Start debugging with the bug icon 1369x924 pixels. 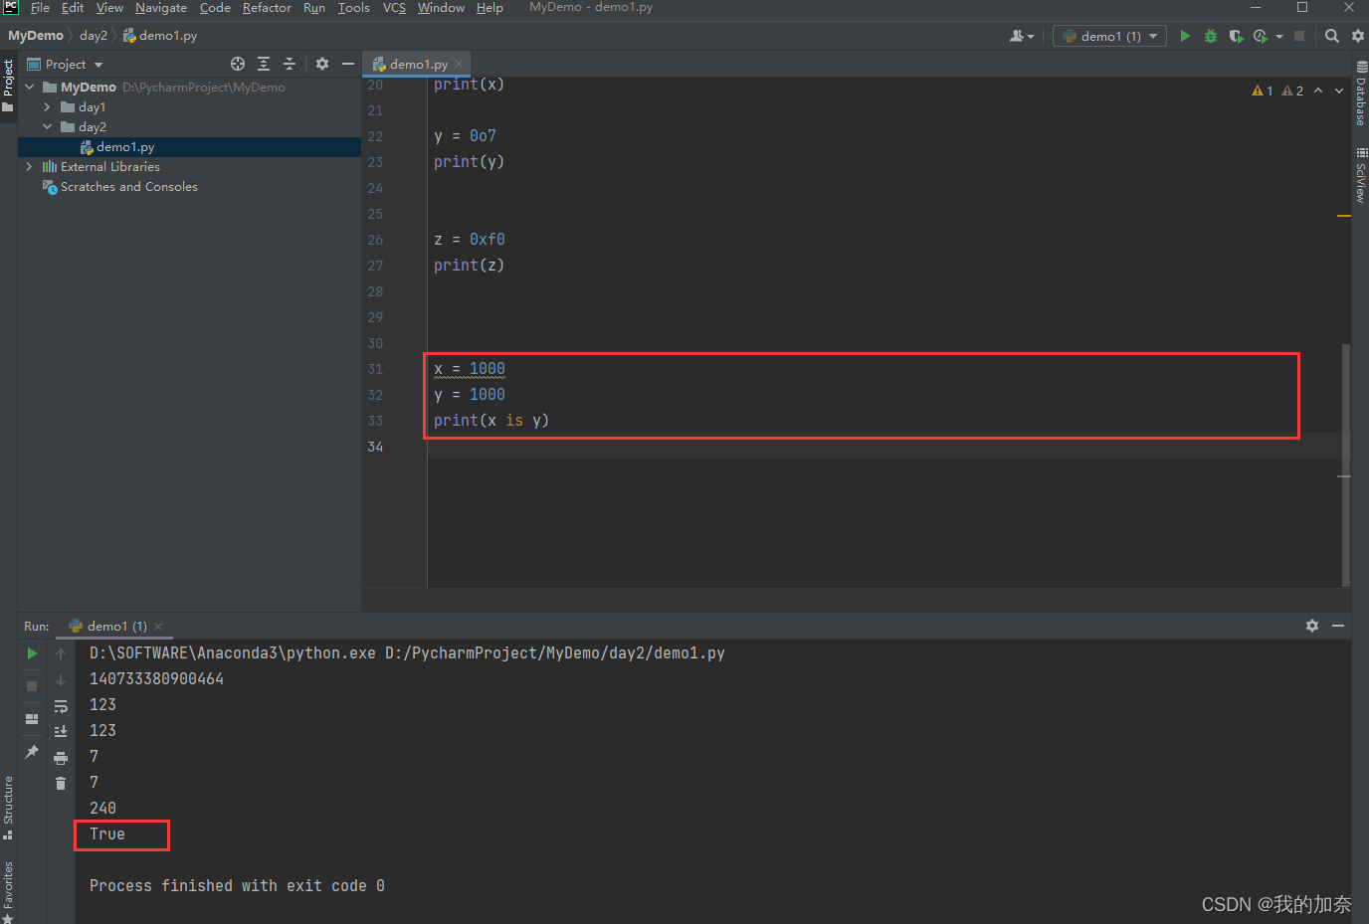pyautogui.click(x=1211, y=36)
